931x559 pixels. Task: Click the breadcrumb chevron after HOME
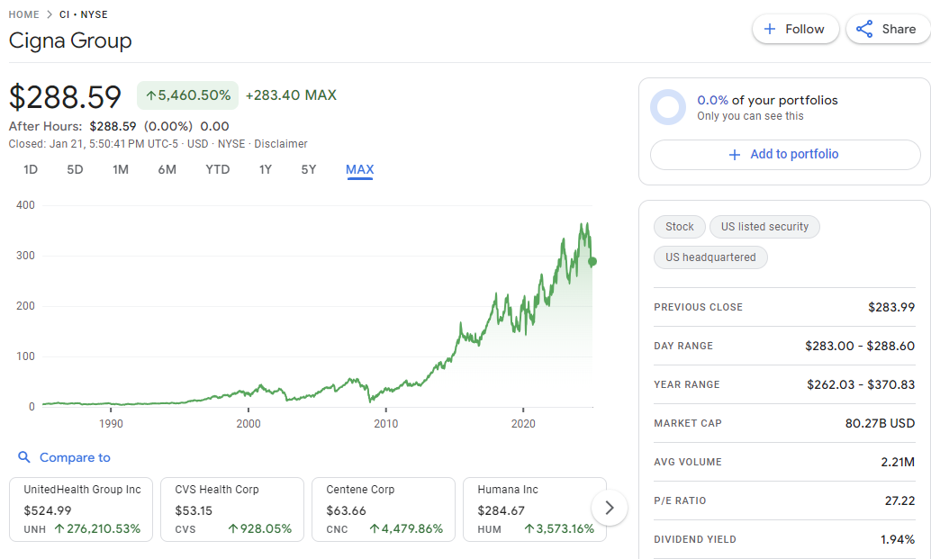[x=50, y=14]
